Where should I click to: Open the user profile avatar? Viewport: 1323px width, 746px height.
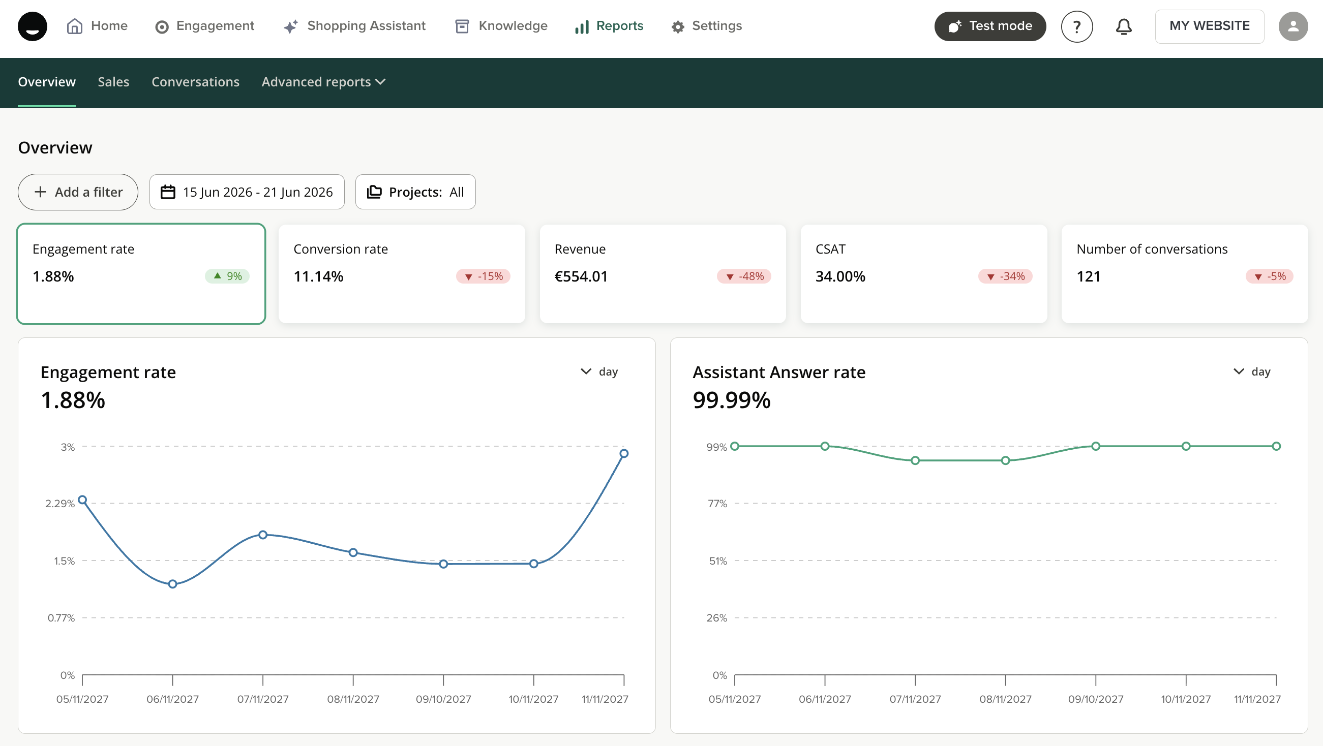pos(1292,26)
